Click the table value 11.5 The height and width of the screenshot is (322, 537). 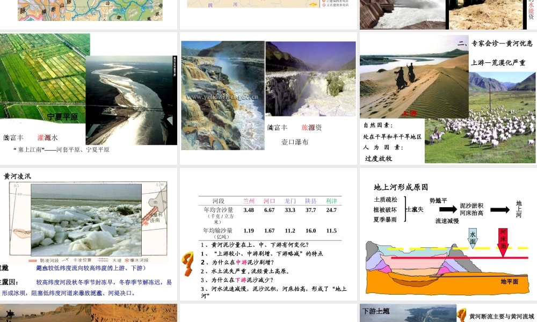tap(331, 231)
